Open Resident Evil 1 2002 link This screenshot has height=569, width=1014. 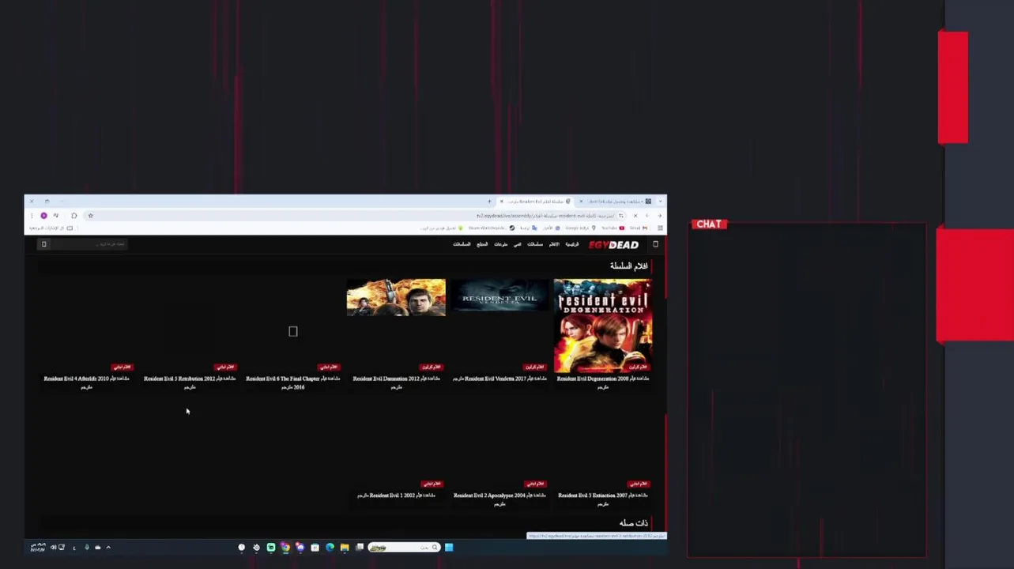(396, 496)
